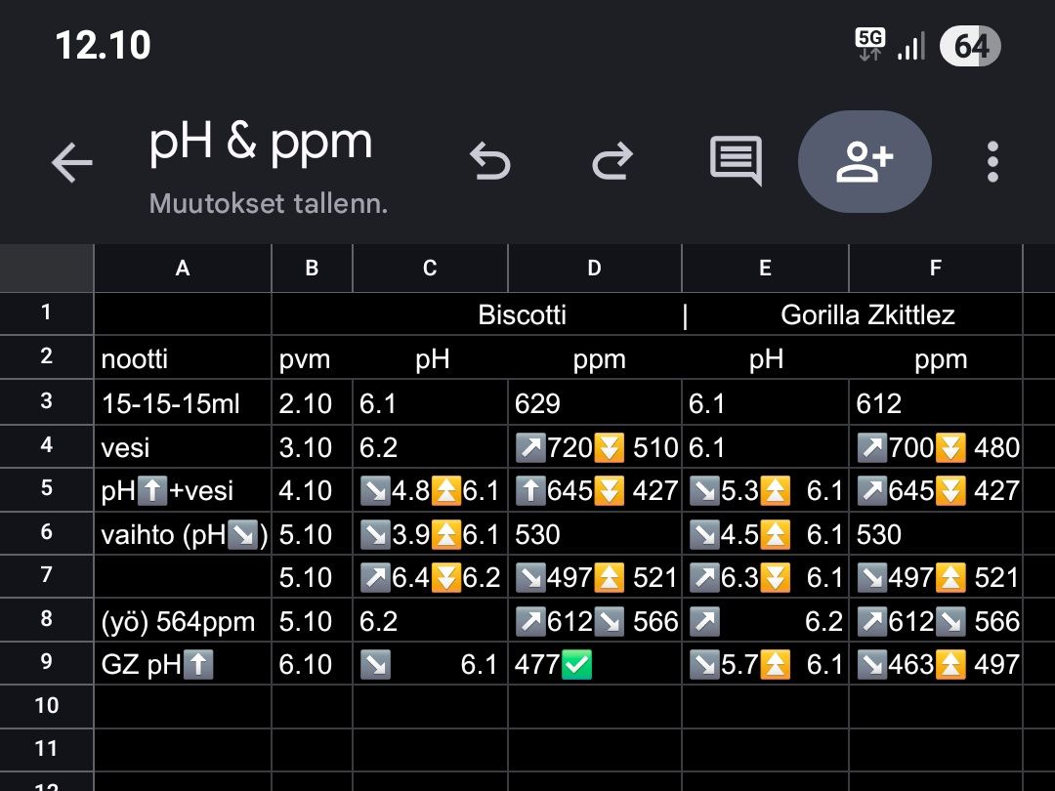The height and width of the screenshot is (791, 1055).
Task: Open the comments icon
Action: click(x=736, y=161)
